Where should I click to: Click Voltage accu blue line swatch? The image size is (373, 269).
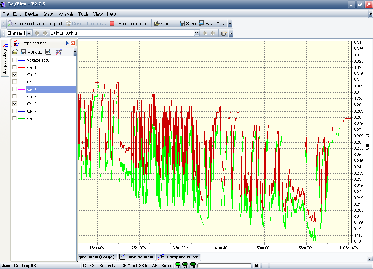click(x=21, y=60)
